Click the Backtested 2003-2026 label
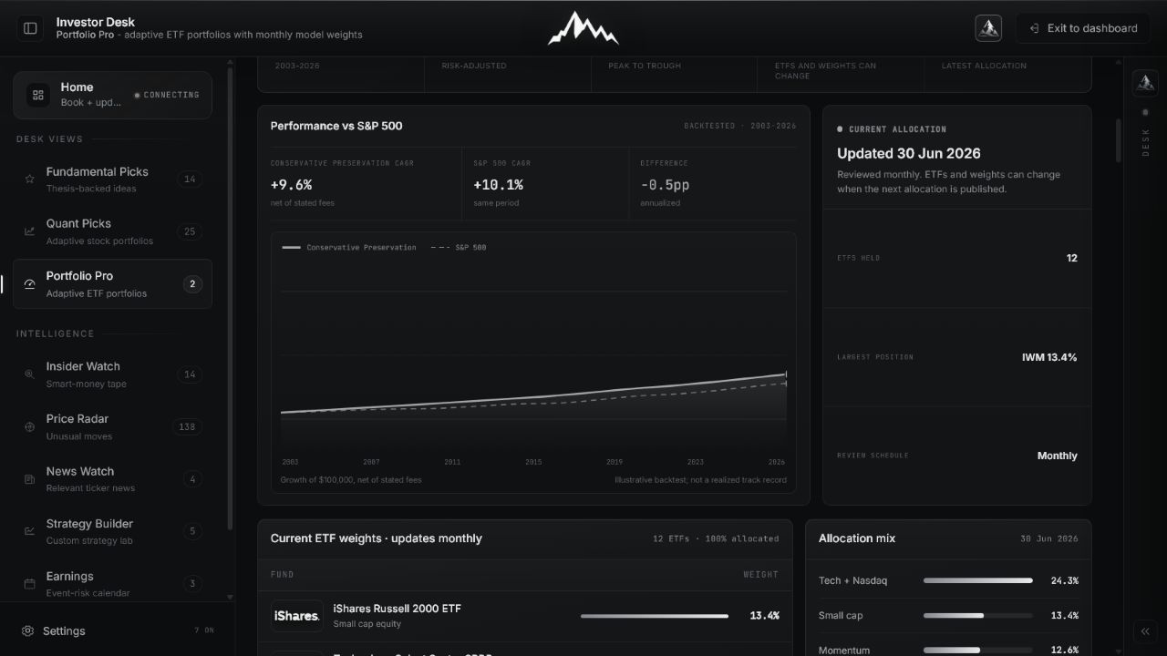This screenshot has height=656, width=1167. (740, 126)
